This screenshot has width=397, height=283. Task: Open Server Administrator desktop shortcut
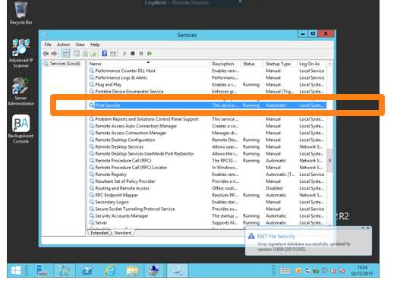pyautogui.click(x=20, y=91)
